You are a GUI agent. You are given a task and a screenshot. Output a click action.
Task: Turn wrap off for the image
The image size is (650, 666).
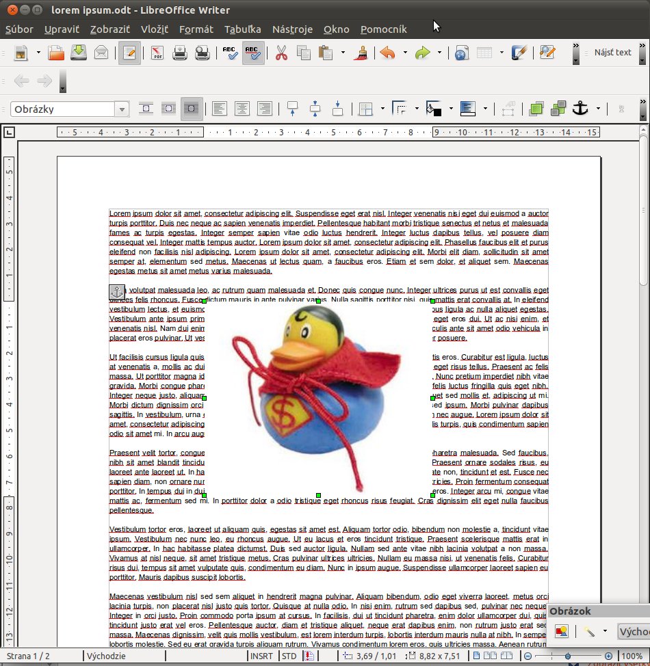[x=146, y=109]
